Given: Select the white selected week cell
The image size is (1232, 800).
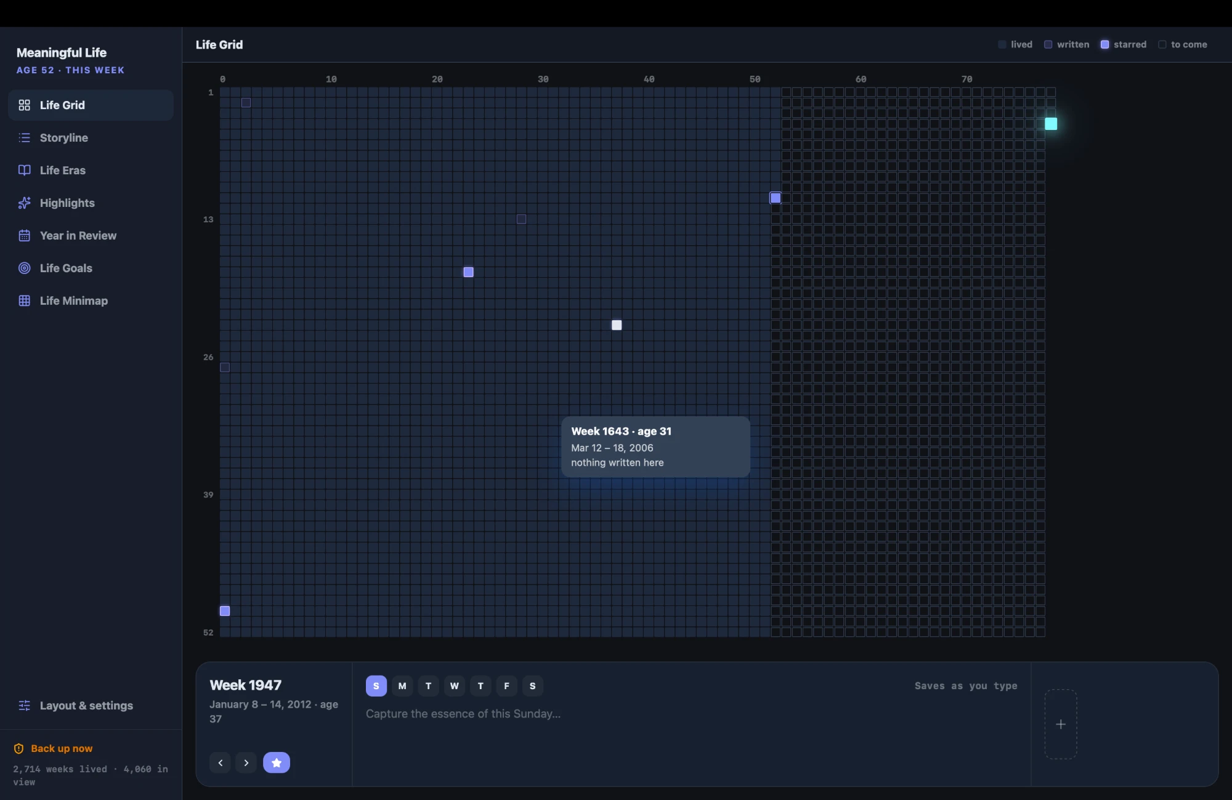Looking at the screenshot, I should [x=617, y=325].
